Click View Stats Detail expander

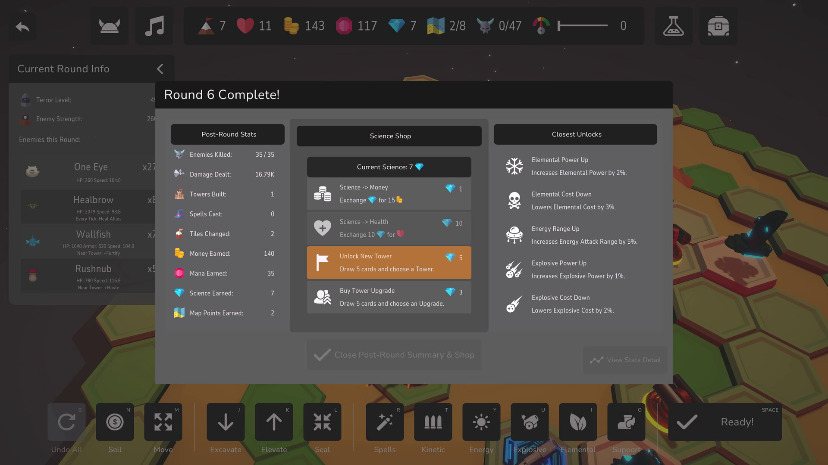(626, 359)
